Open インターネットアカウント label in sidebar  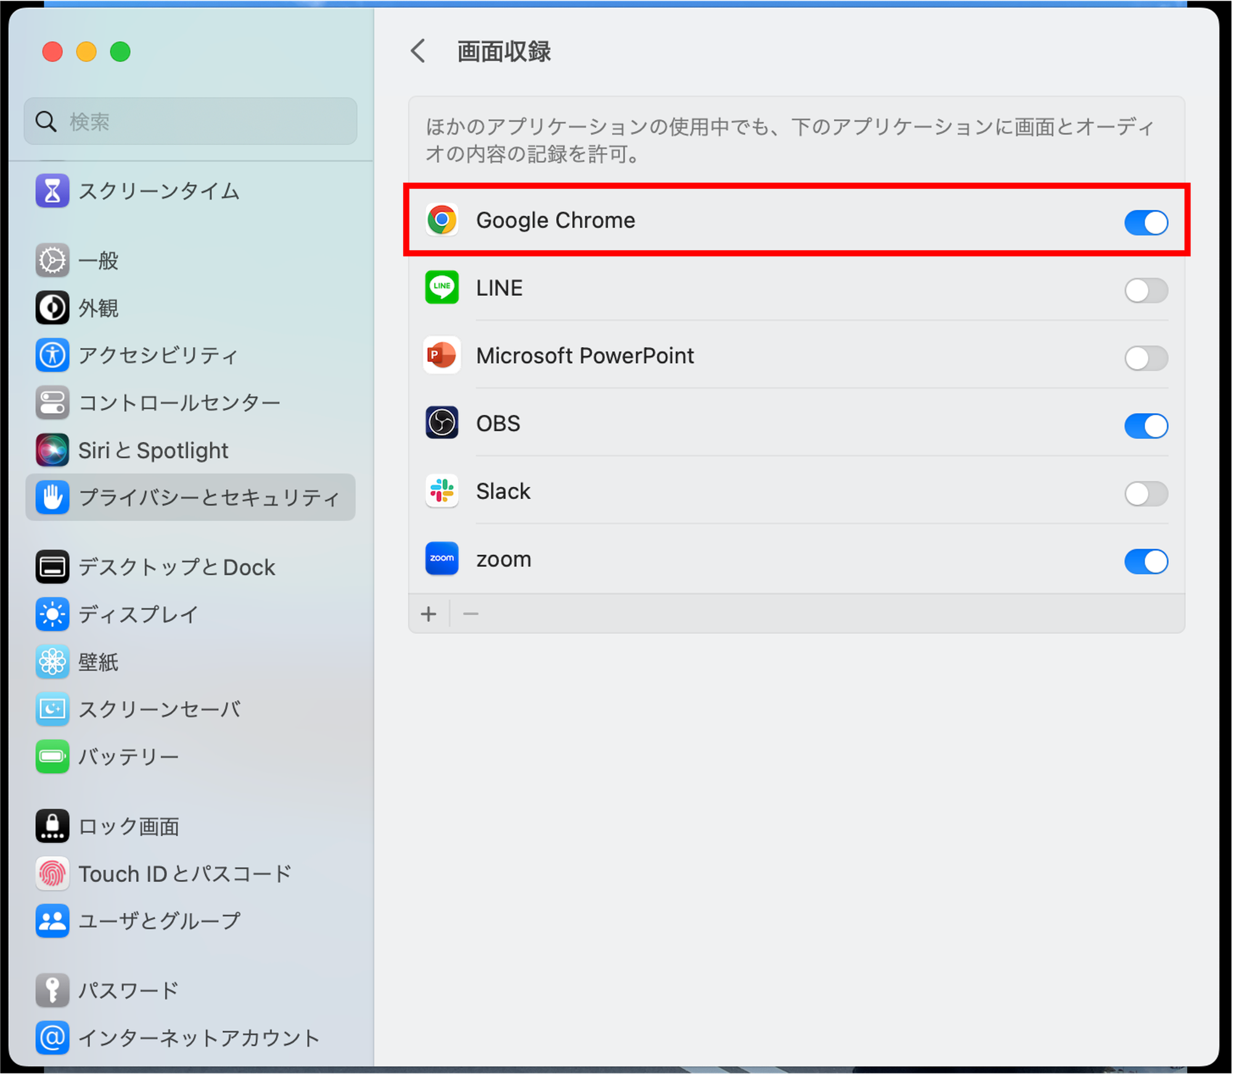(199, 1038)
